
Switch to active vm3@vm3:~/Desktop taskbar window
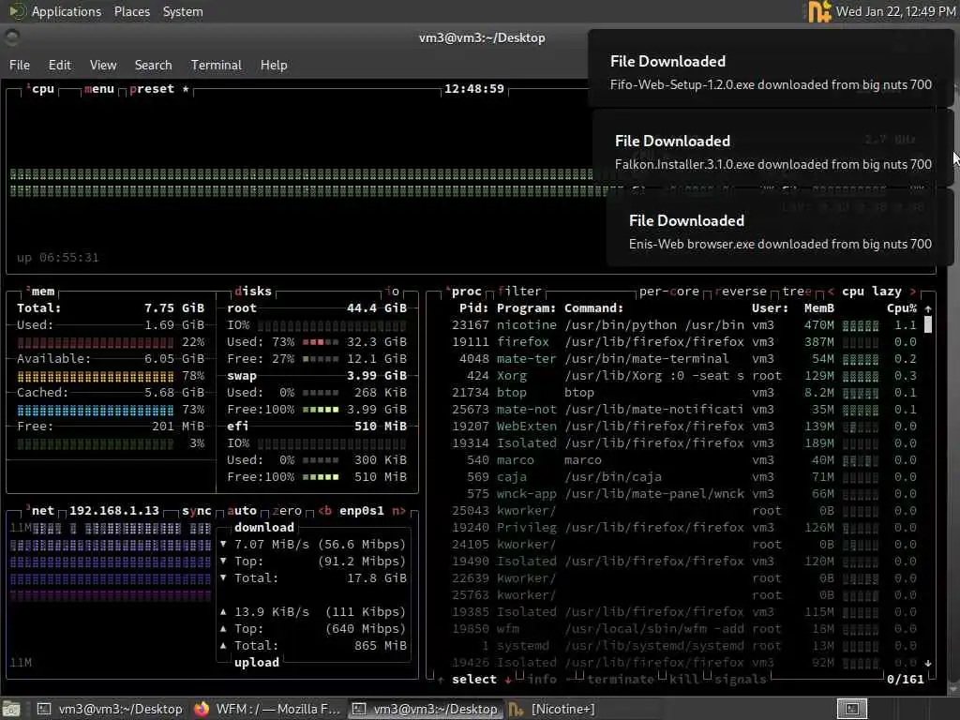click(x=426, y=709)
